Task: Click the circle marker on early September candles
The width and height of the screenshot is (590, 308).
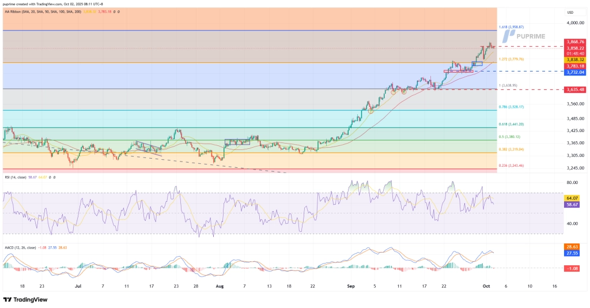Action: coord(371,110)
